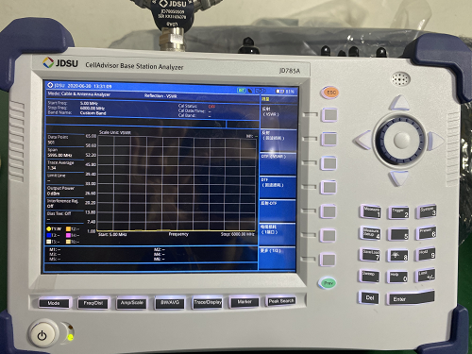Viewport: 472px width, 354px height.
Task: Tap the wide Enter key on the keypad
Action: [411, 297]
